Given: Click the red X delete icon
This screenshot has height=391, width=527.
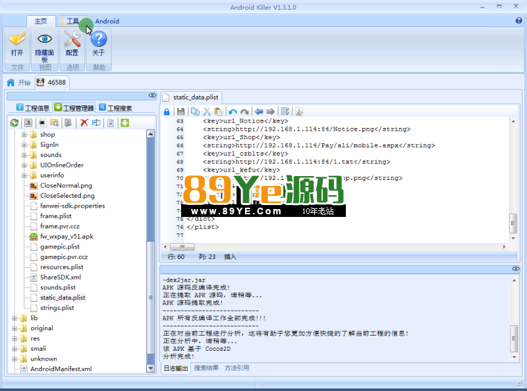Looking at the screenshot, I should point(84,123).
